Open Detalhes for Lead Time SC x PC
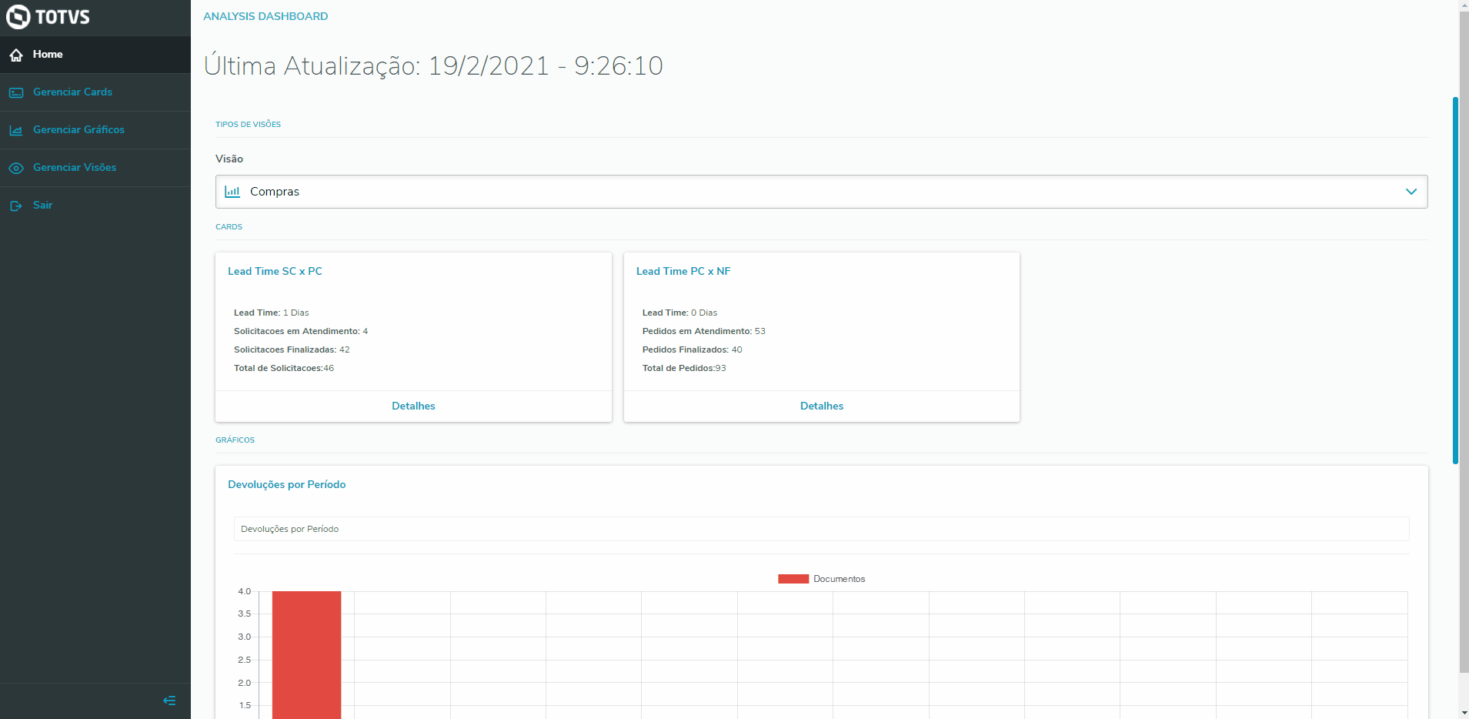This screenshot has height=719, width=1469. [x=413, y=406]
